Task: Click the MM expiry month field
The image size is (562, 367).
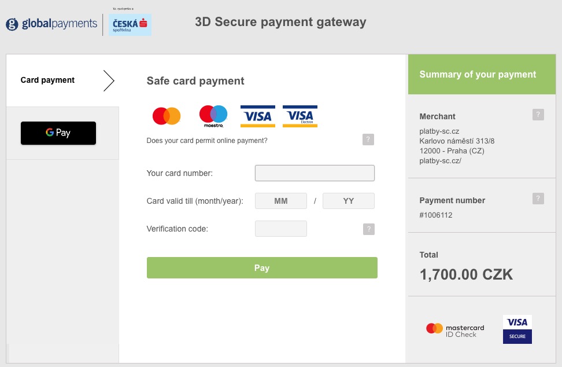Action: pos(281,201)
